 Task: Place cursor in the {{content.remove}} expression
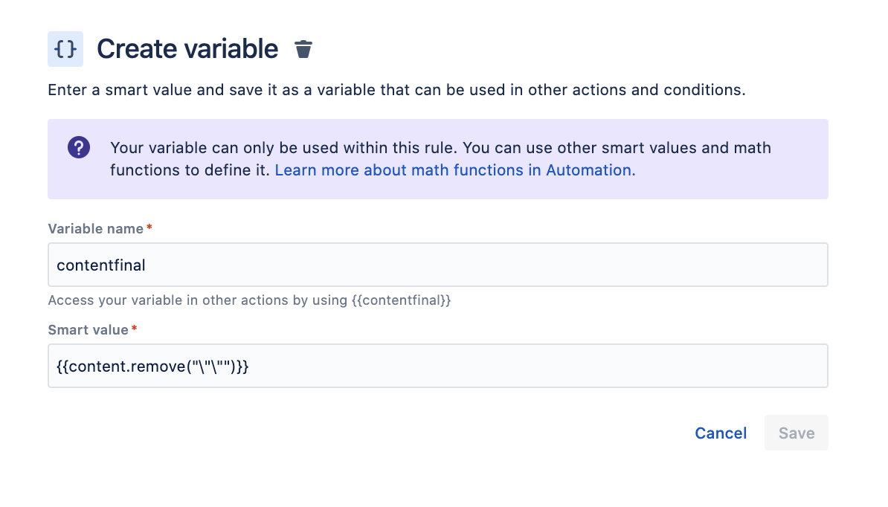(152, 366)
